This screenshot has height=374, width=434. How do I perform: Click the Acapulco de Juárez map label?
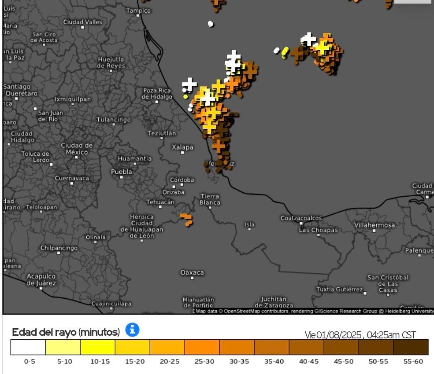pos(41,279)
